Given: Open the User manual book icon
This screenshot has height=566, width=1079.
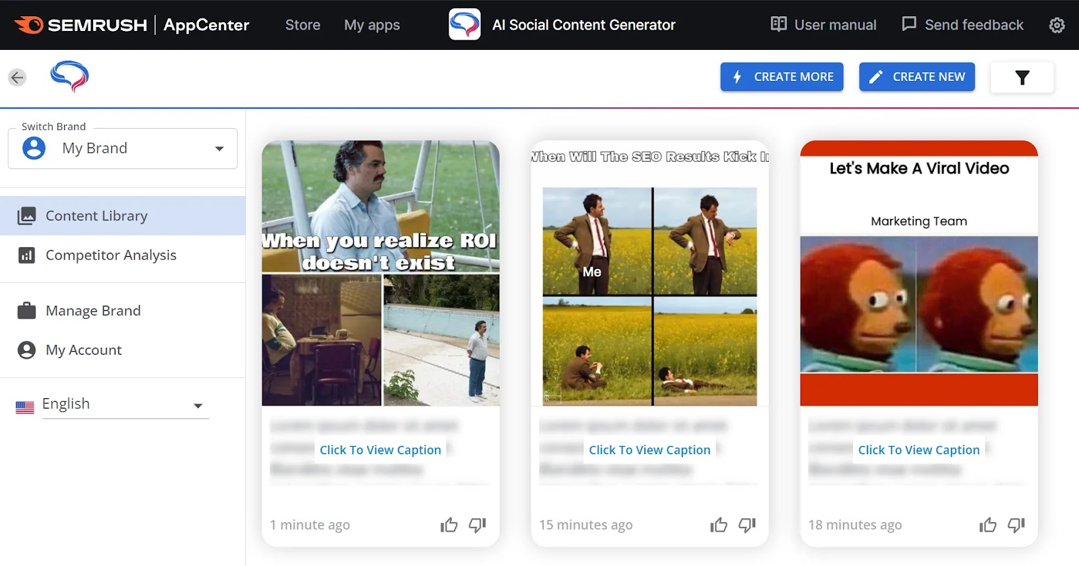Looking at the screenshot, I should pos(779,25).
